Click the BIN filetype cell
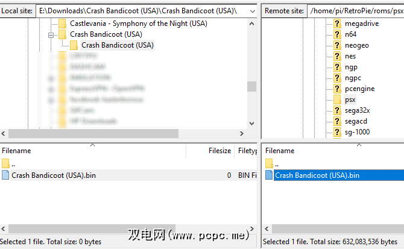The height and width of the screenshot is (249, 404). [247, 175]
